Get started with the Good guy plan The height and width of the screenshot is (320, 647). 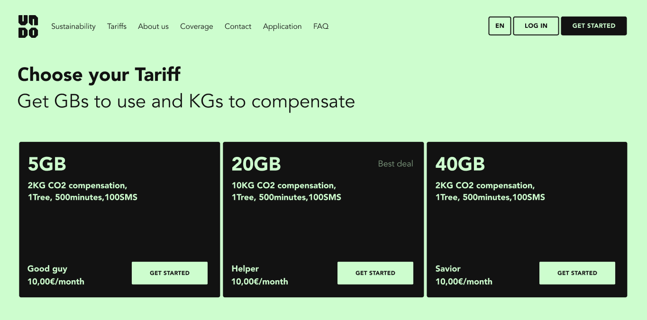coord(170,273)
